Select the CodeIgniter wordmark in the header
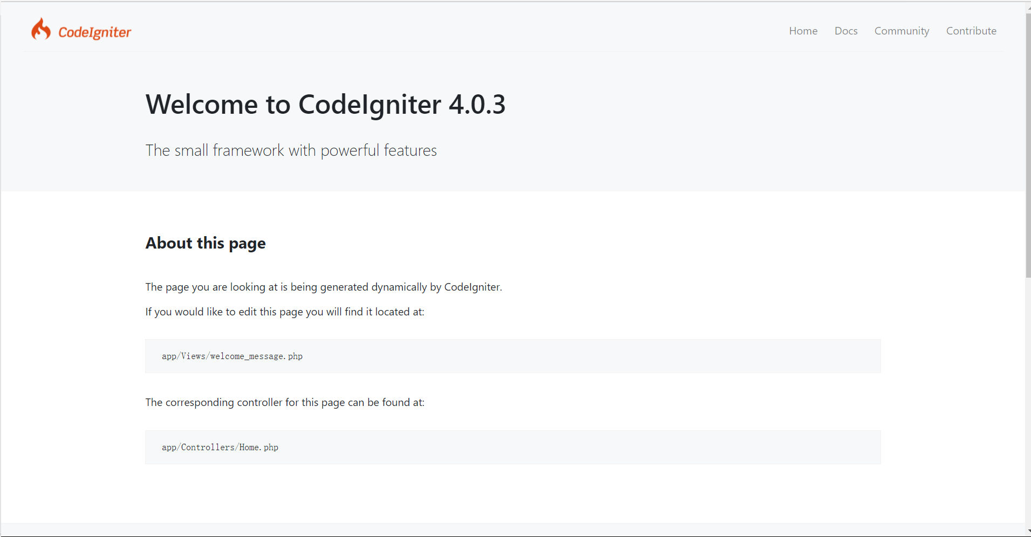Viewport: 1031px width, 537px height. [x=95, y=31]
